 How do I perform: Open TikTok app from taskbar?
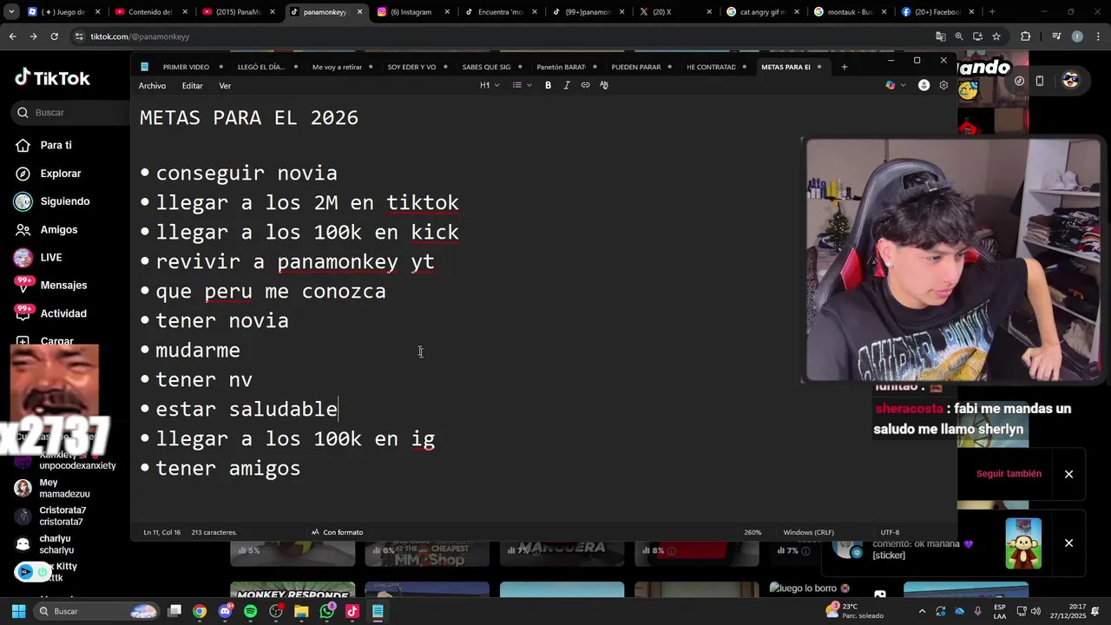[x=352, y=611]
